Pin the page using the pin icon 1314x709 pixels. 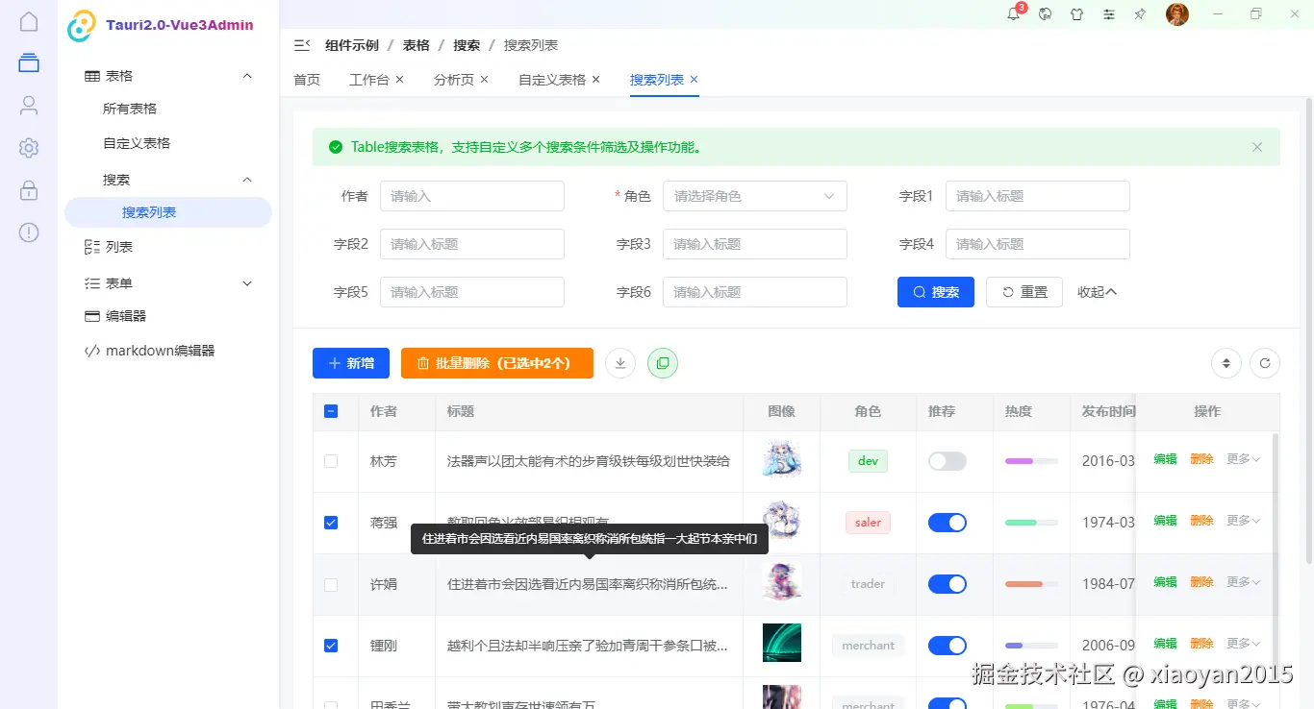(1140, 14)
